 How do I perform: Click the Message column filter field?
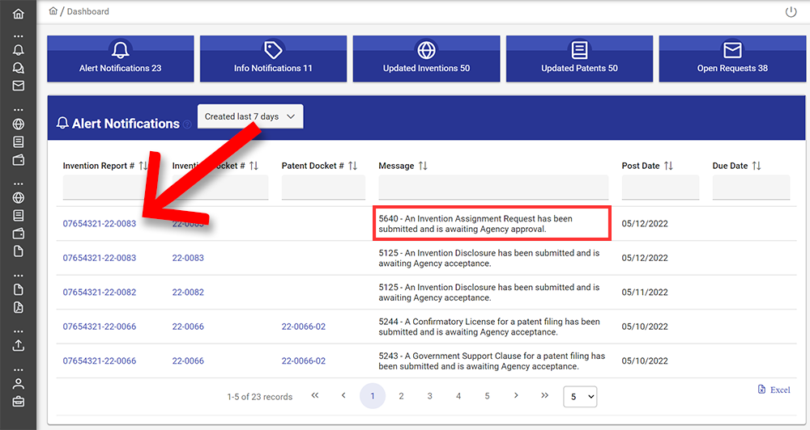492,188
